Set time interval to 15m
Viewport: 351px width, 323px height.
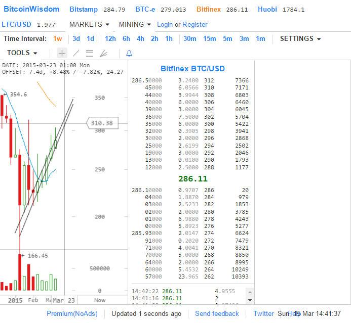click(x=210, y=38)
